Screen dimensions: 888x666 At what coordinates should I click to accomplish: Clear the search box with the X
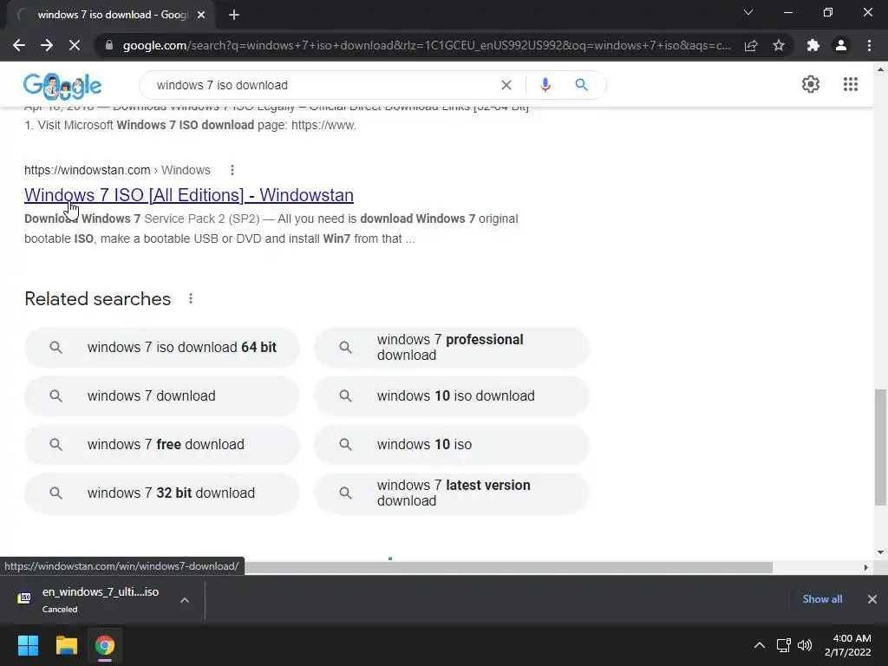tap(506, 85)
